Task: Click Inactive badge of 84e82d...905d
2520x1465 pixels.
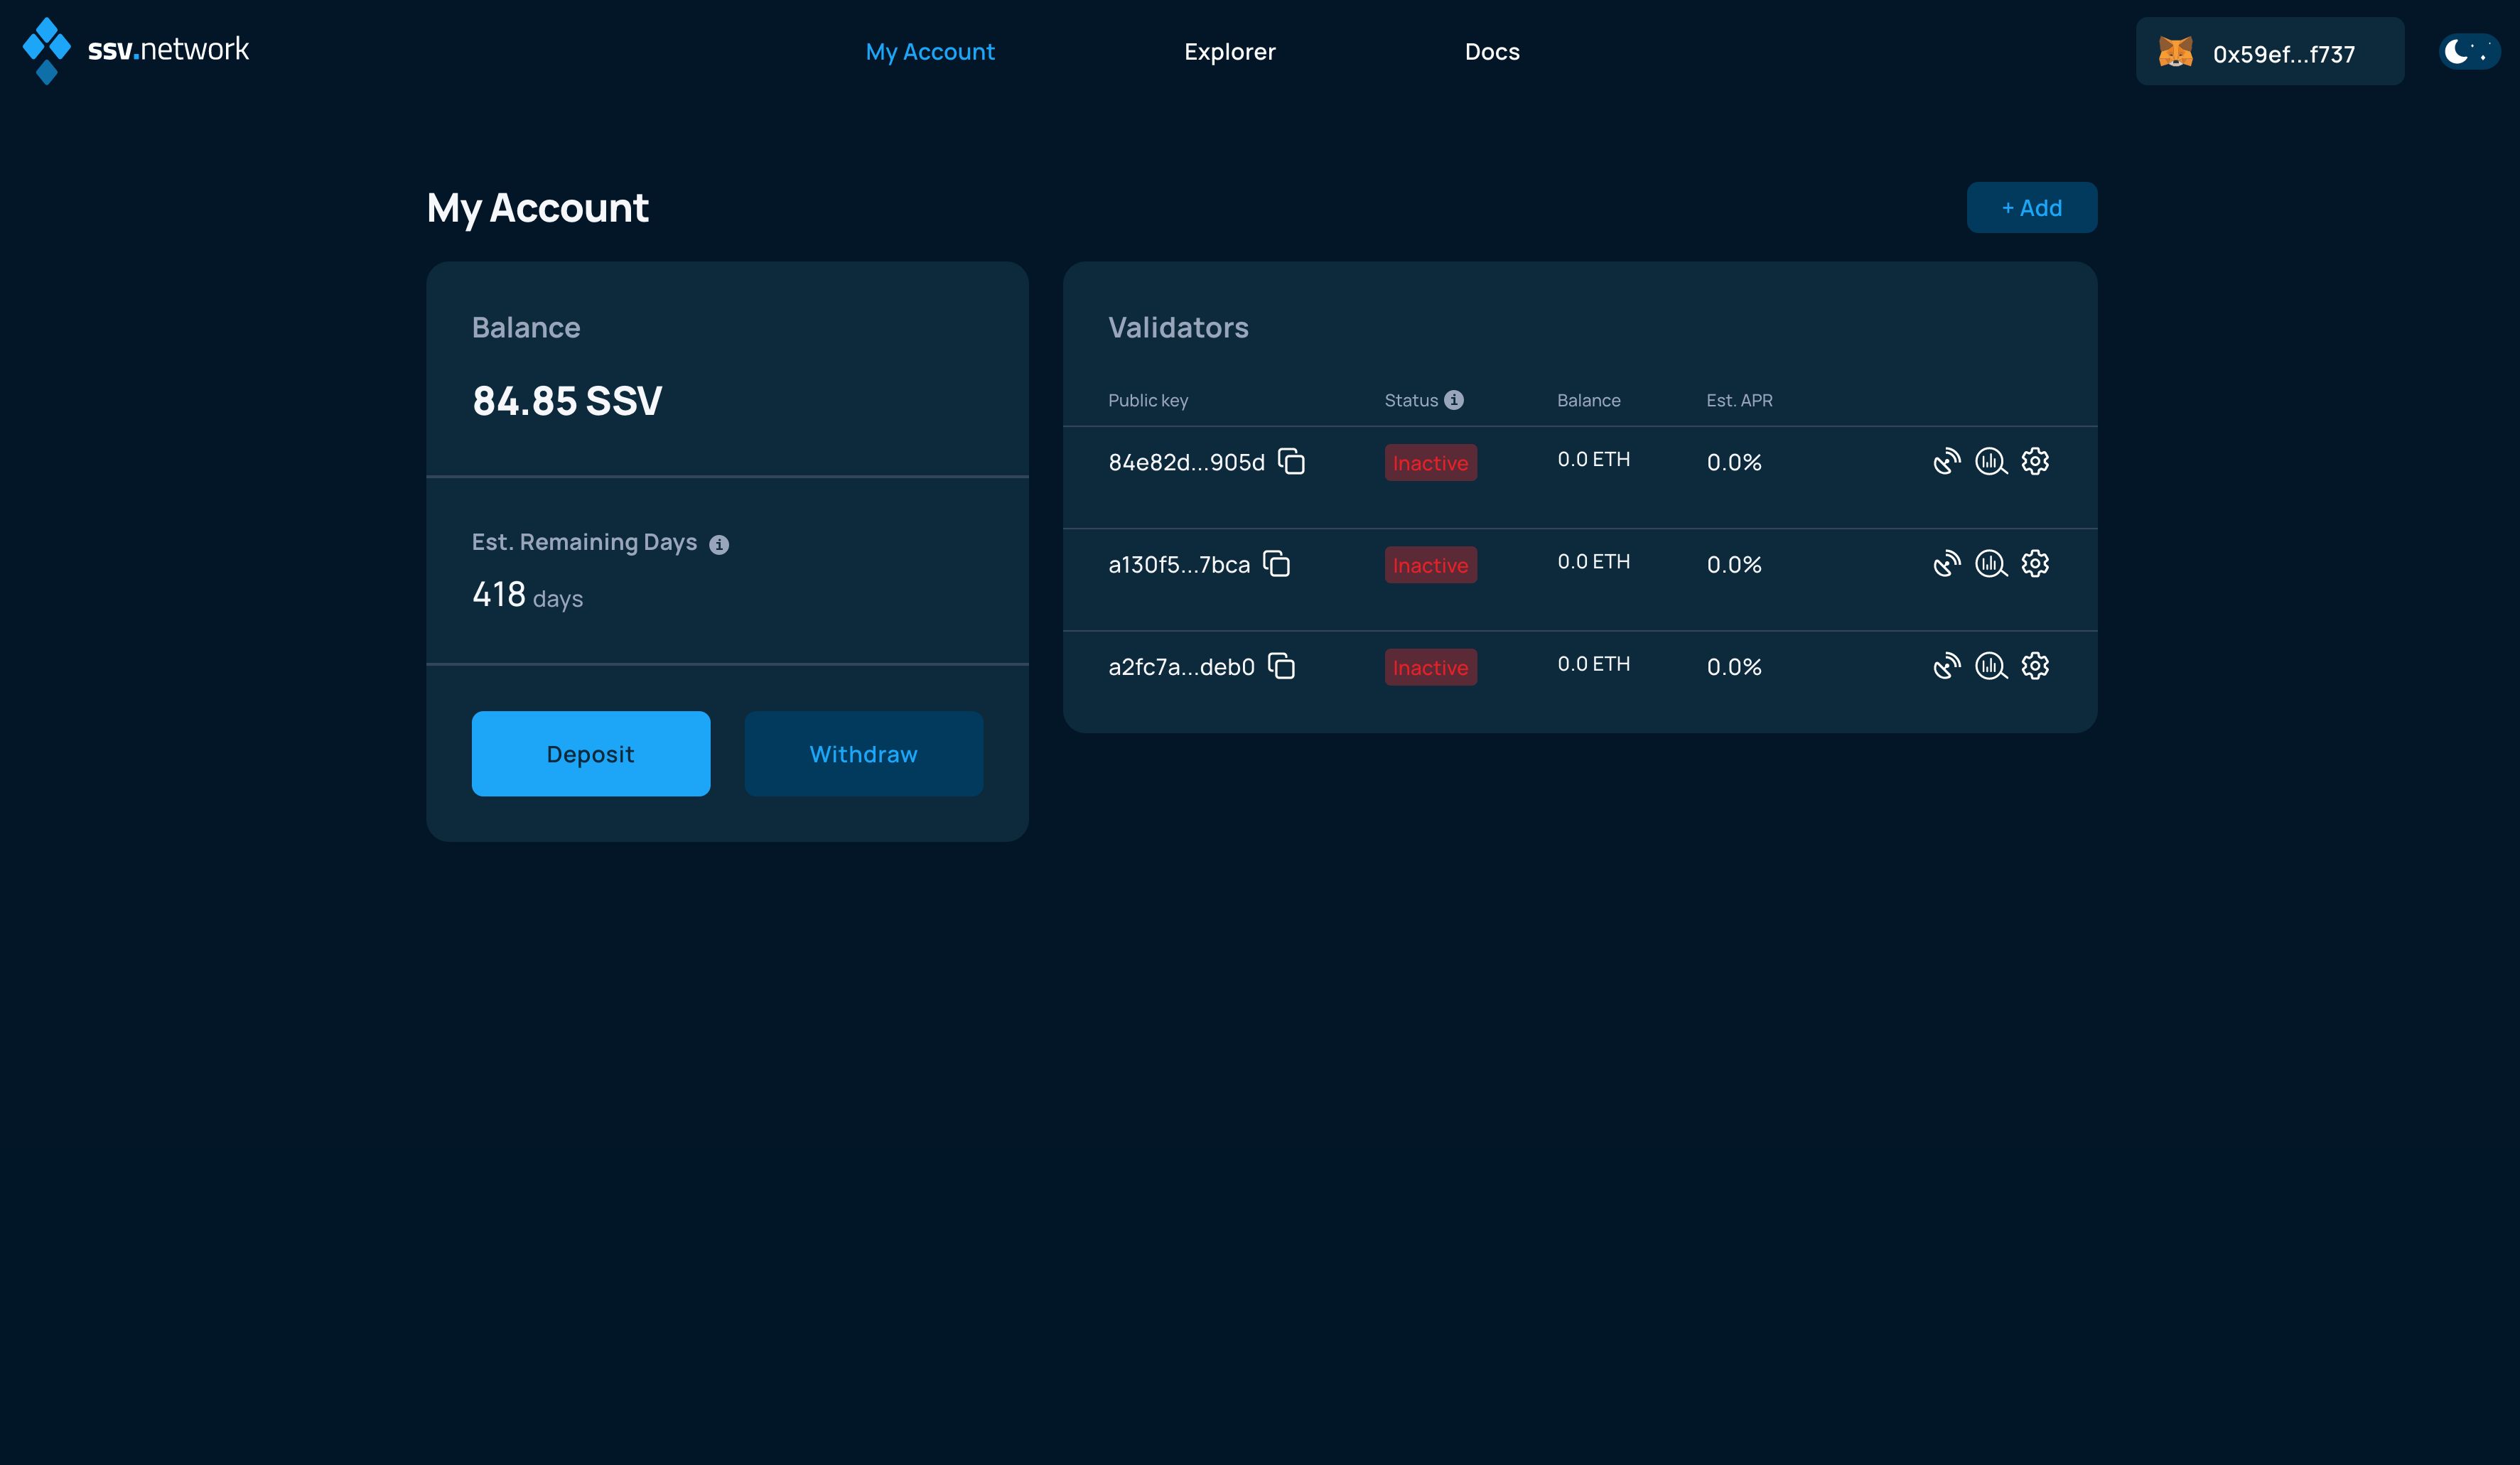Action: click(1431, 463)
